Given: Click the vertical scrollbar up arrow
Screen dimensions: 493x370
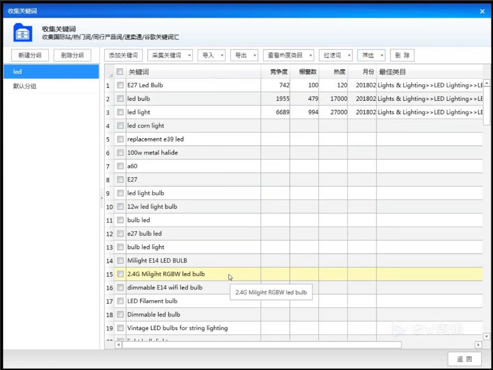Looking at the screenshot, I should (487, 83).
